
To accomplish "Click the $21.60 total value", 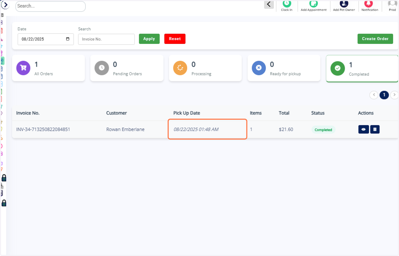I will click(x=286, y=129).
